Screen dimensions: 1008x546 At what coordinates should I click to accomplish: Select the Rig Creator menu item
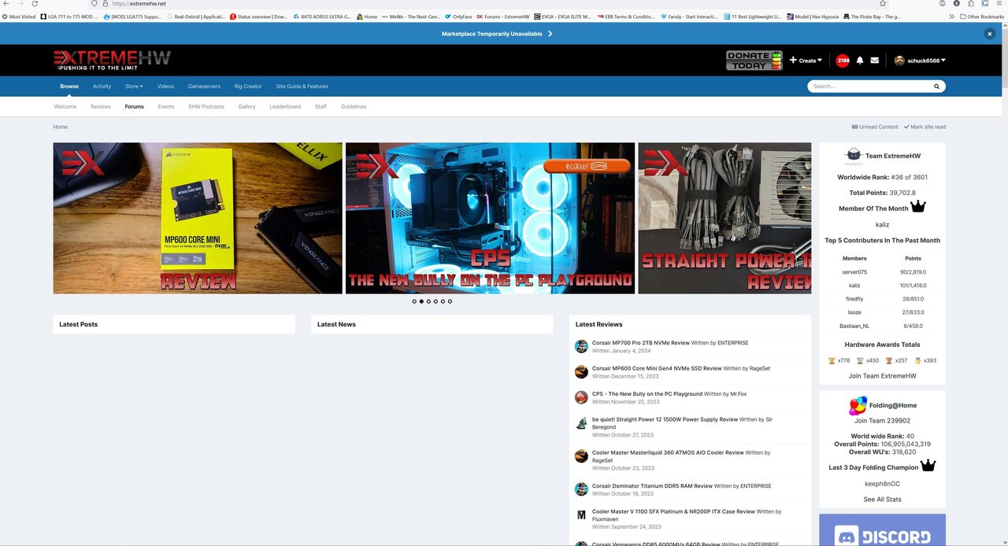coord(250,86)
